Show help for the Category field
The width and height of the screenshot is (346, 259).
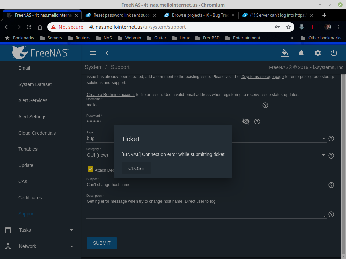tap(331, 156)
